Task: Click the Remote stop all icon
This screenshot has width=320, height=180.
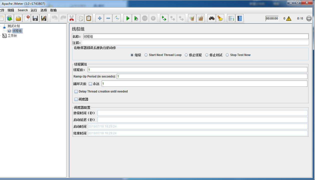Action: (173, 18)
